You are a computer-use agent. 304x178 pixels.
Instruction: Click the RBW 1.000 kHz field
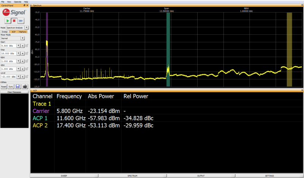click(x=8, y=61)
